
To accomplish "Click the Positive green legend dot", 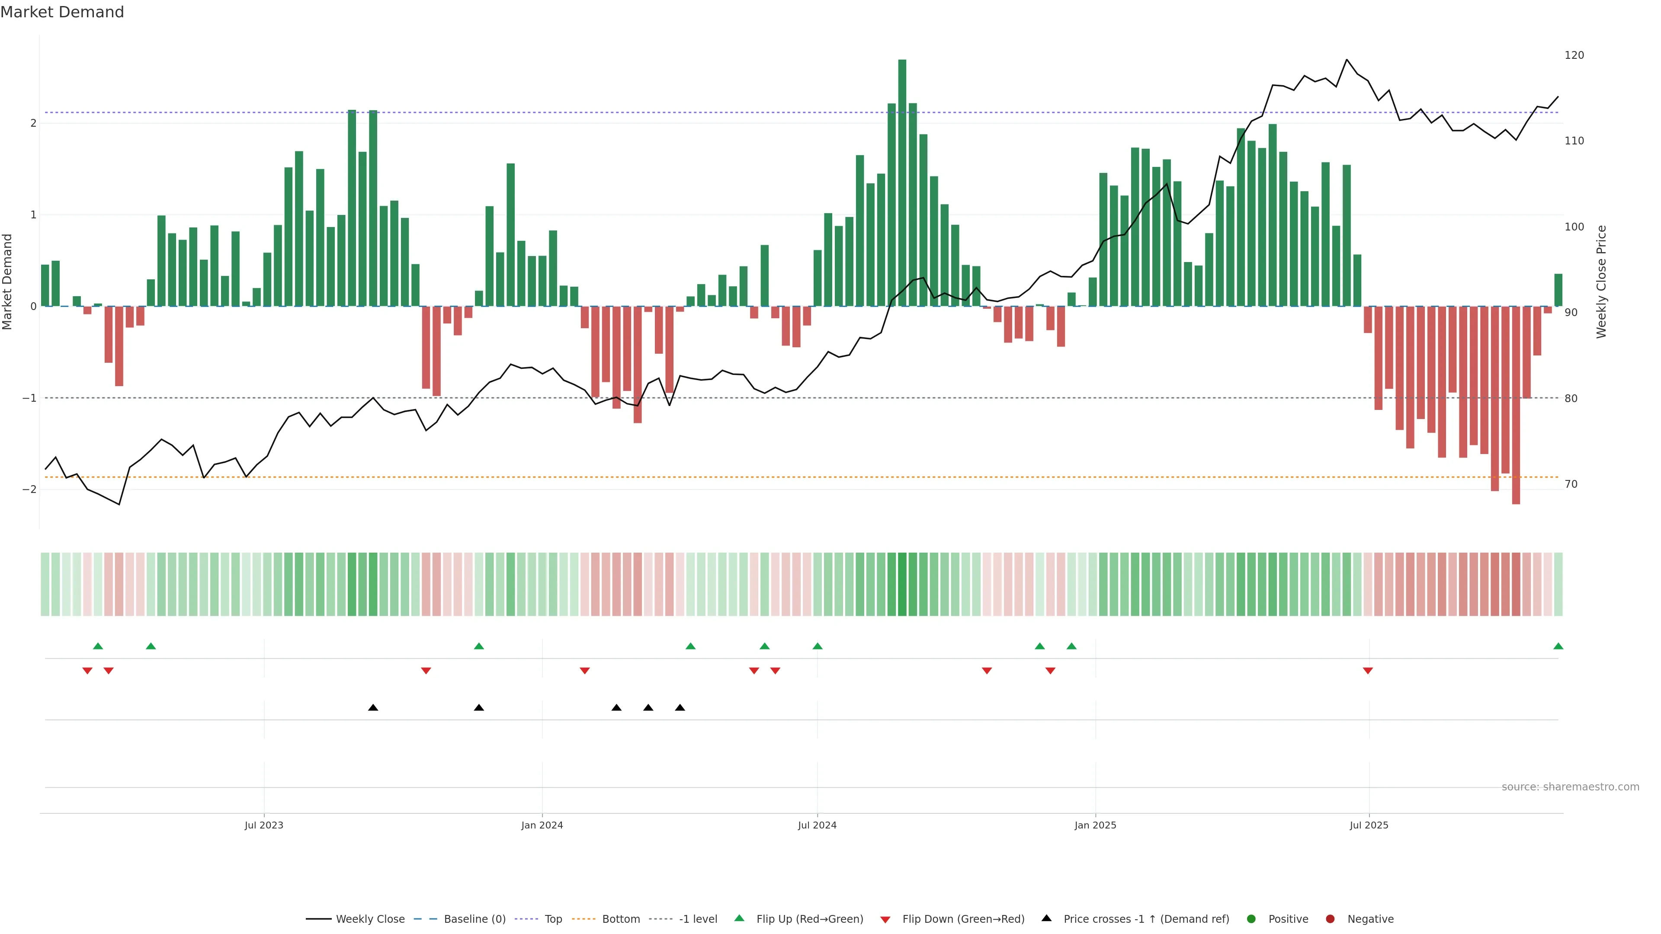I will click(x=1251, y=919).
